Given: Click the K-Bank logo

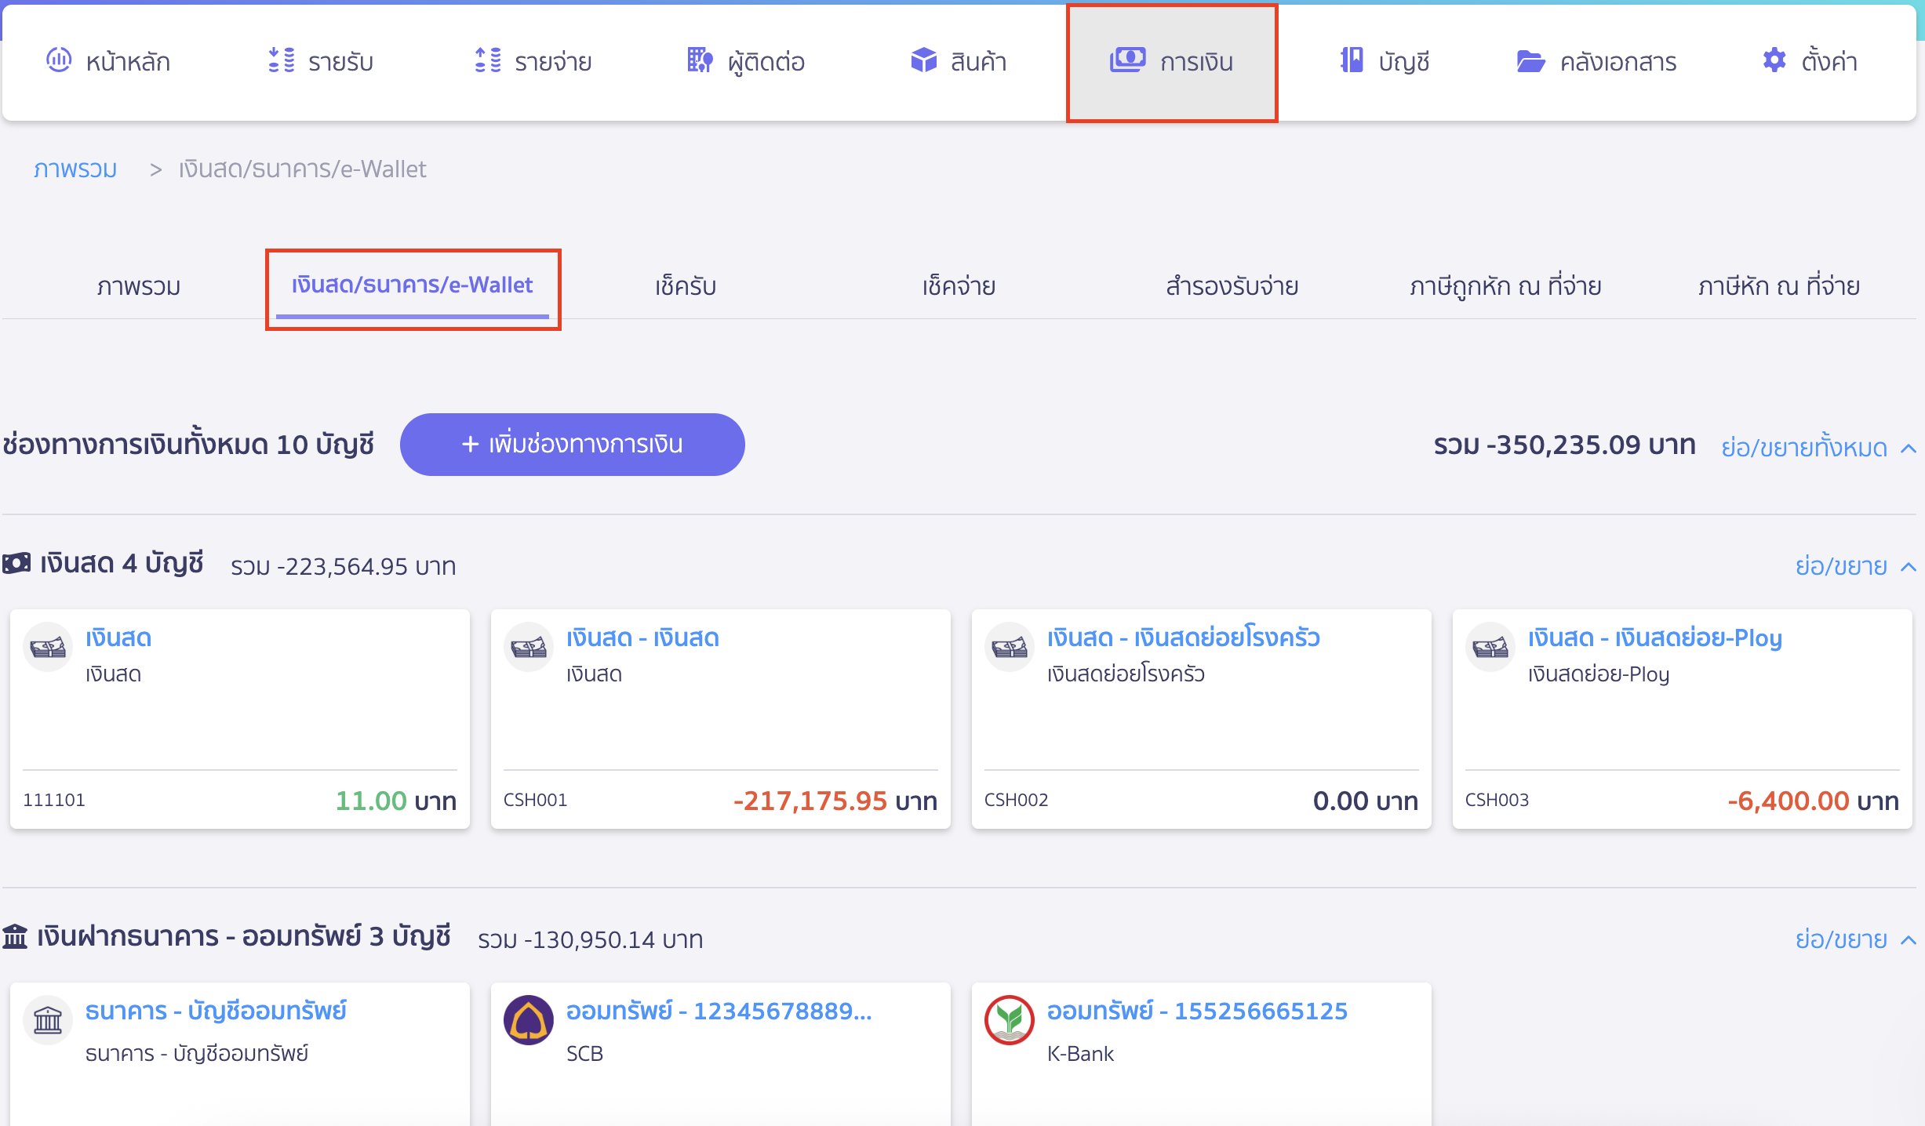Looking at the screenshot, I should coord(1010,1020).
